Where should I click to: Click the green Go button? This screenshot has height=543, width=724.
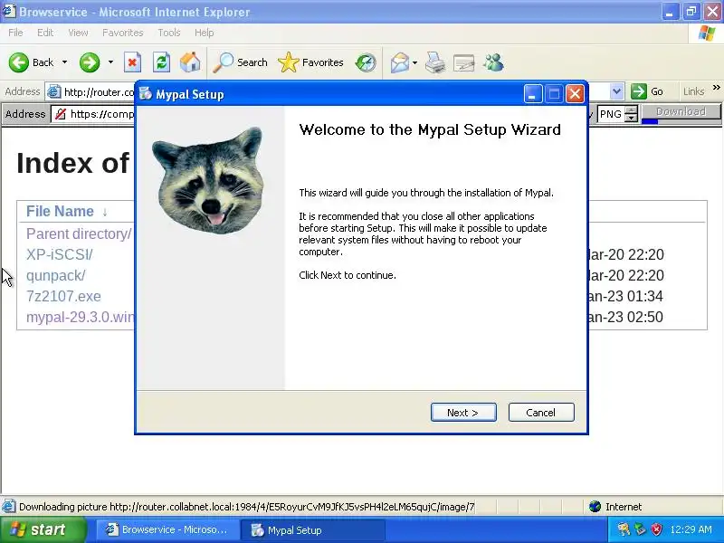coord(647,91)
